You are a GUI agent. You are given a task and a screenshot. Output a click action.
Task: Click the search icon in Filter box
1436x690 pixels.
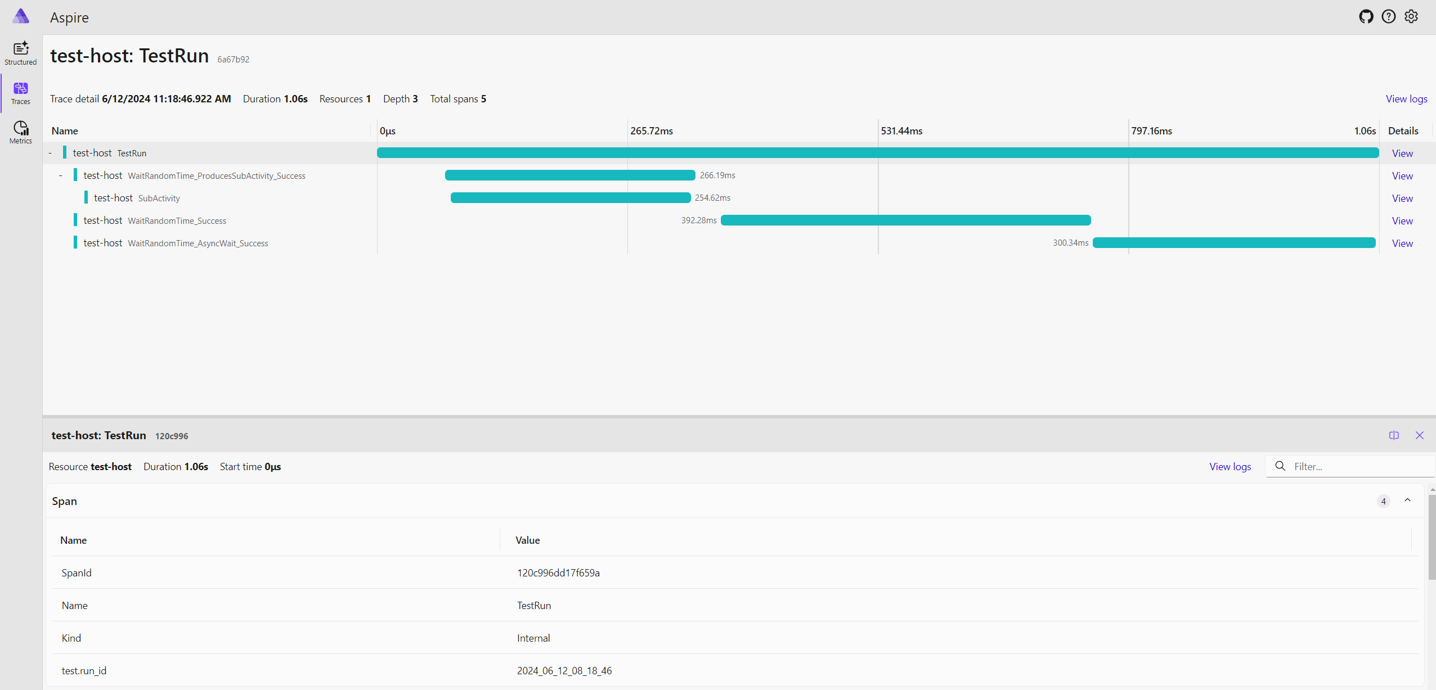(x=1280, y=466)
